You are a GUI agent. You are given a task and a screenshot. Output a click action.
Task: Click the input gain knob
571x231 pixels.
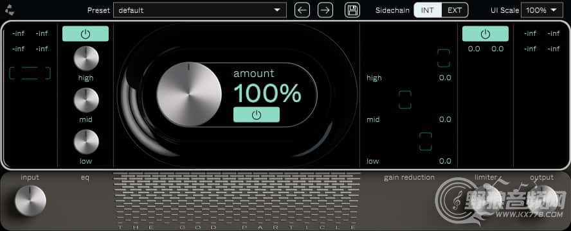31,200
